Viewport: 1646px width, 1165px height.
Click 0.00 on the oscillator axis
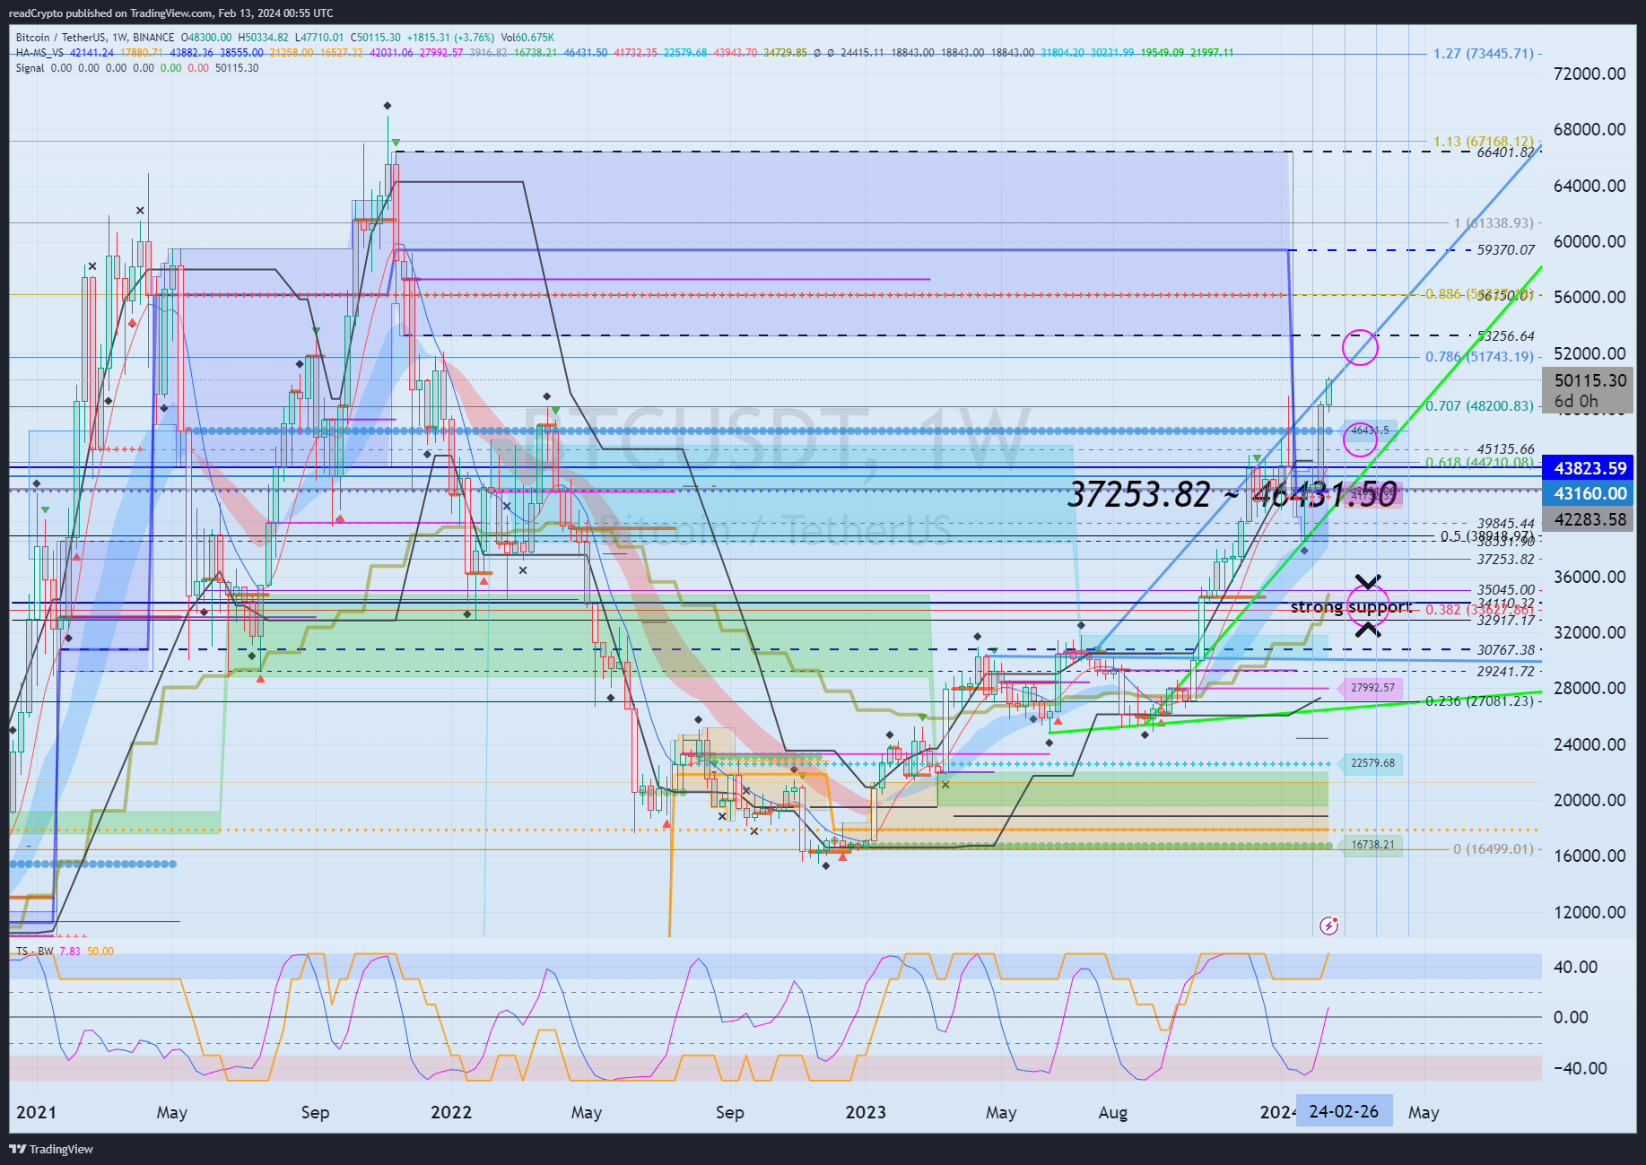[x=1571, y=1017]
